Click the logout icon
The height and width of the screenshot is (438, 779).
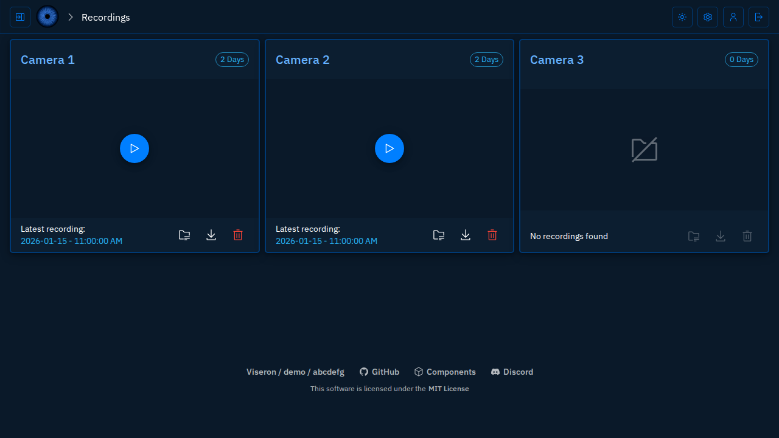click(x=759, y=17)
